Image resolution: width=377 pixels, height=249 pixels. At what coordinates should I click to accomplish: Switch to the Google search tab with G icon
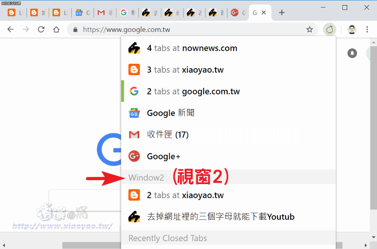127,13
